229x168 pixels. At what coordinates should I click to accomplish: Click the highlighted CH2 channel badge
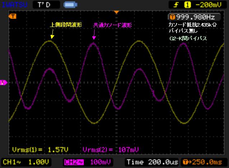(x=74, y=162)
